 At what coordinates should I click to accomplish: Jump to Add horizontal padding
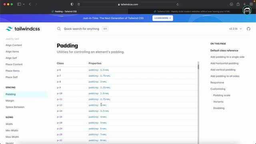click(x=224, y=63)
